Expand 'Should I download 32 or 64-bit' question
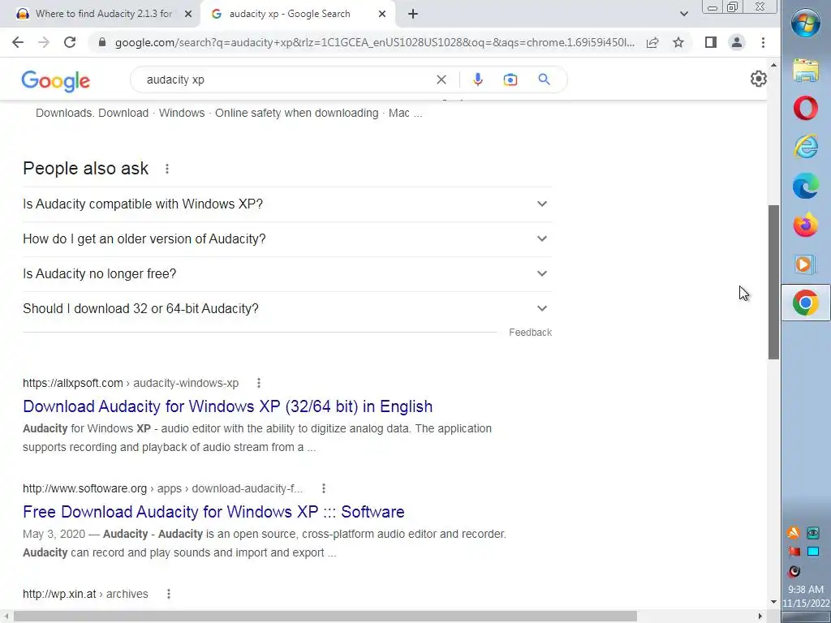 point(287,309)
